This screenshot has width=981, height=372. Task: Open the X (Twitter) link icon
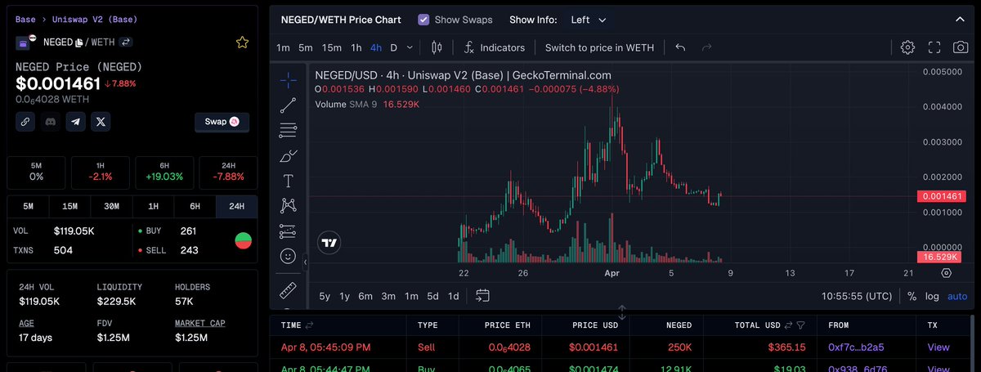(x=101, y=122)
